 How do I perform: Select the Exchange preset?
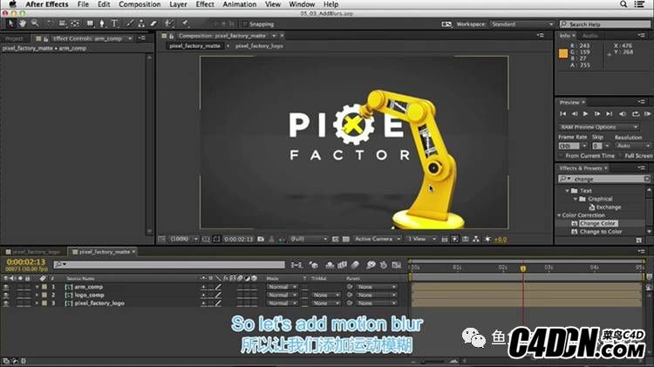[609, 207]
